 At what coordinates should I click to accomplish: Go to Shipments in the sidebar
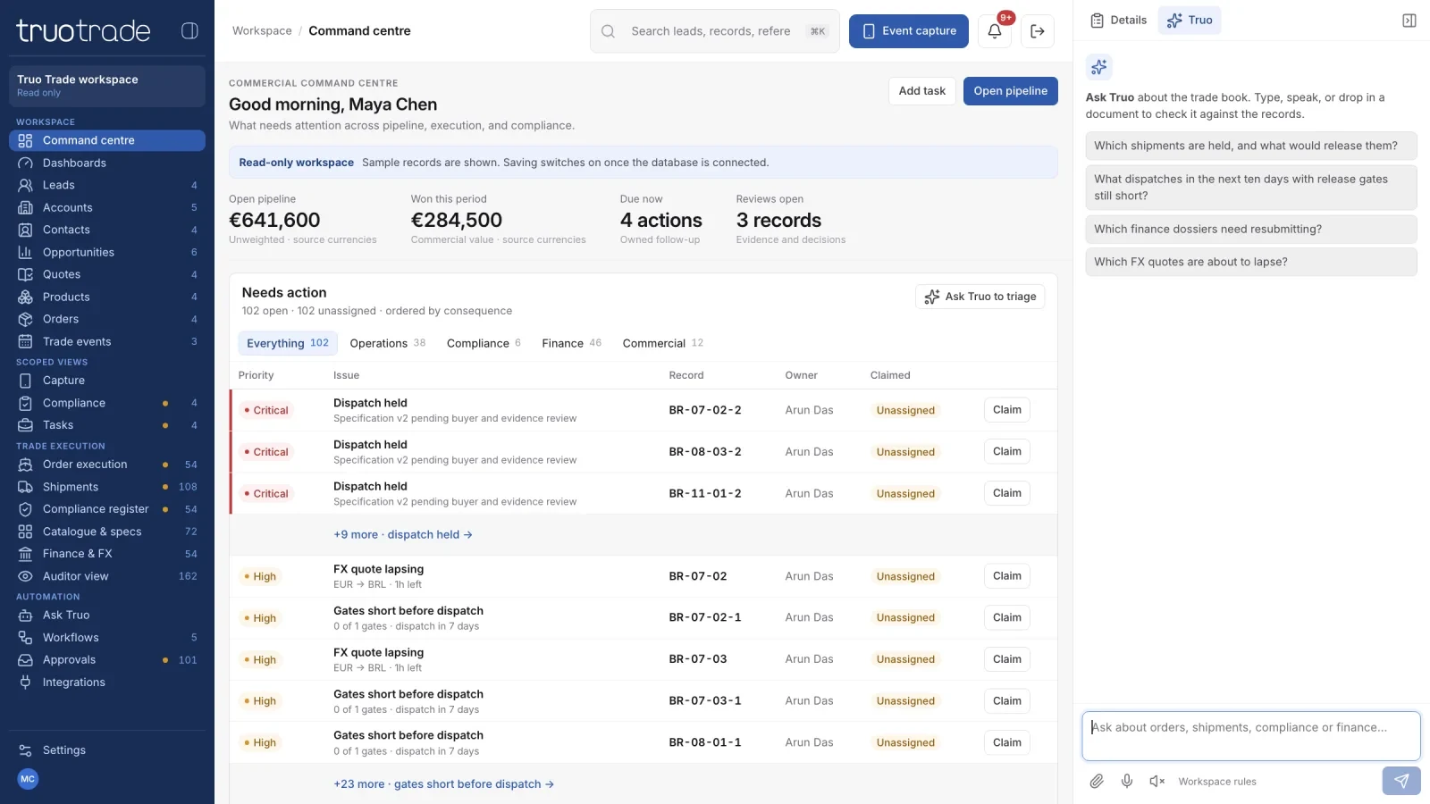[107, 487]
